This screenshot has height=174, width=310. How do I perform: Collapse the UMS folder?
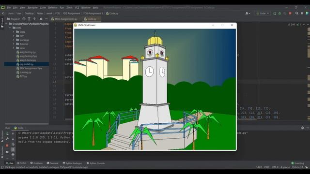pos(10,28)
